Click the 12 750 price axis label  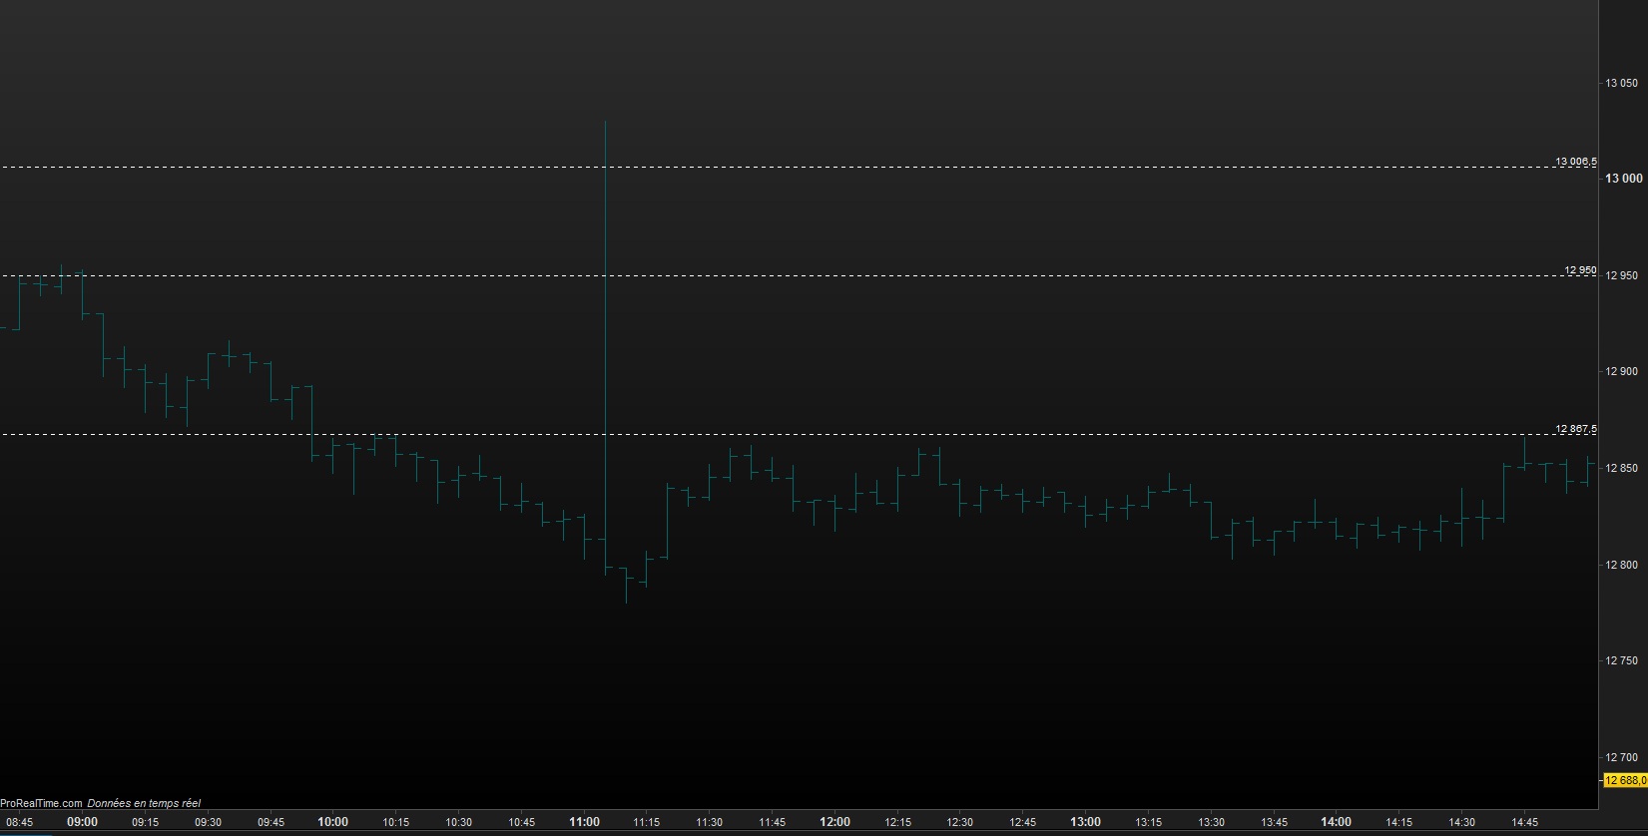pyautogui.click(x=1621, y=660)
